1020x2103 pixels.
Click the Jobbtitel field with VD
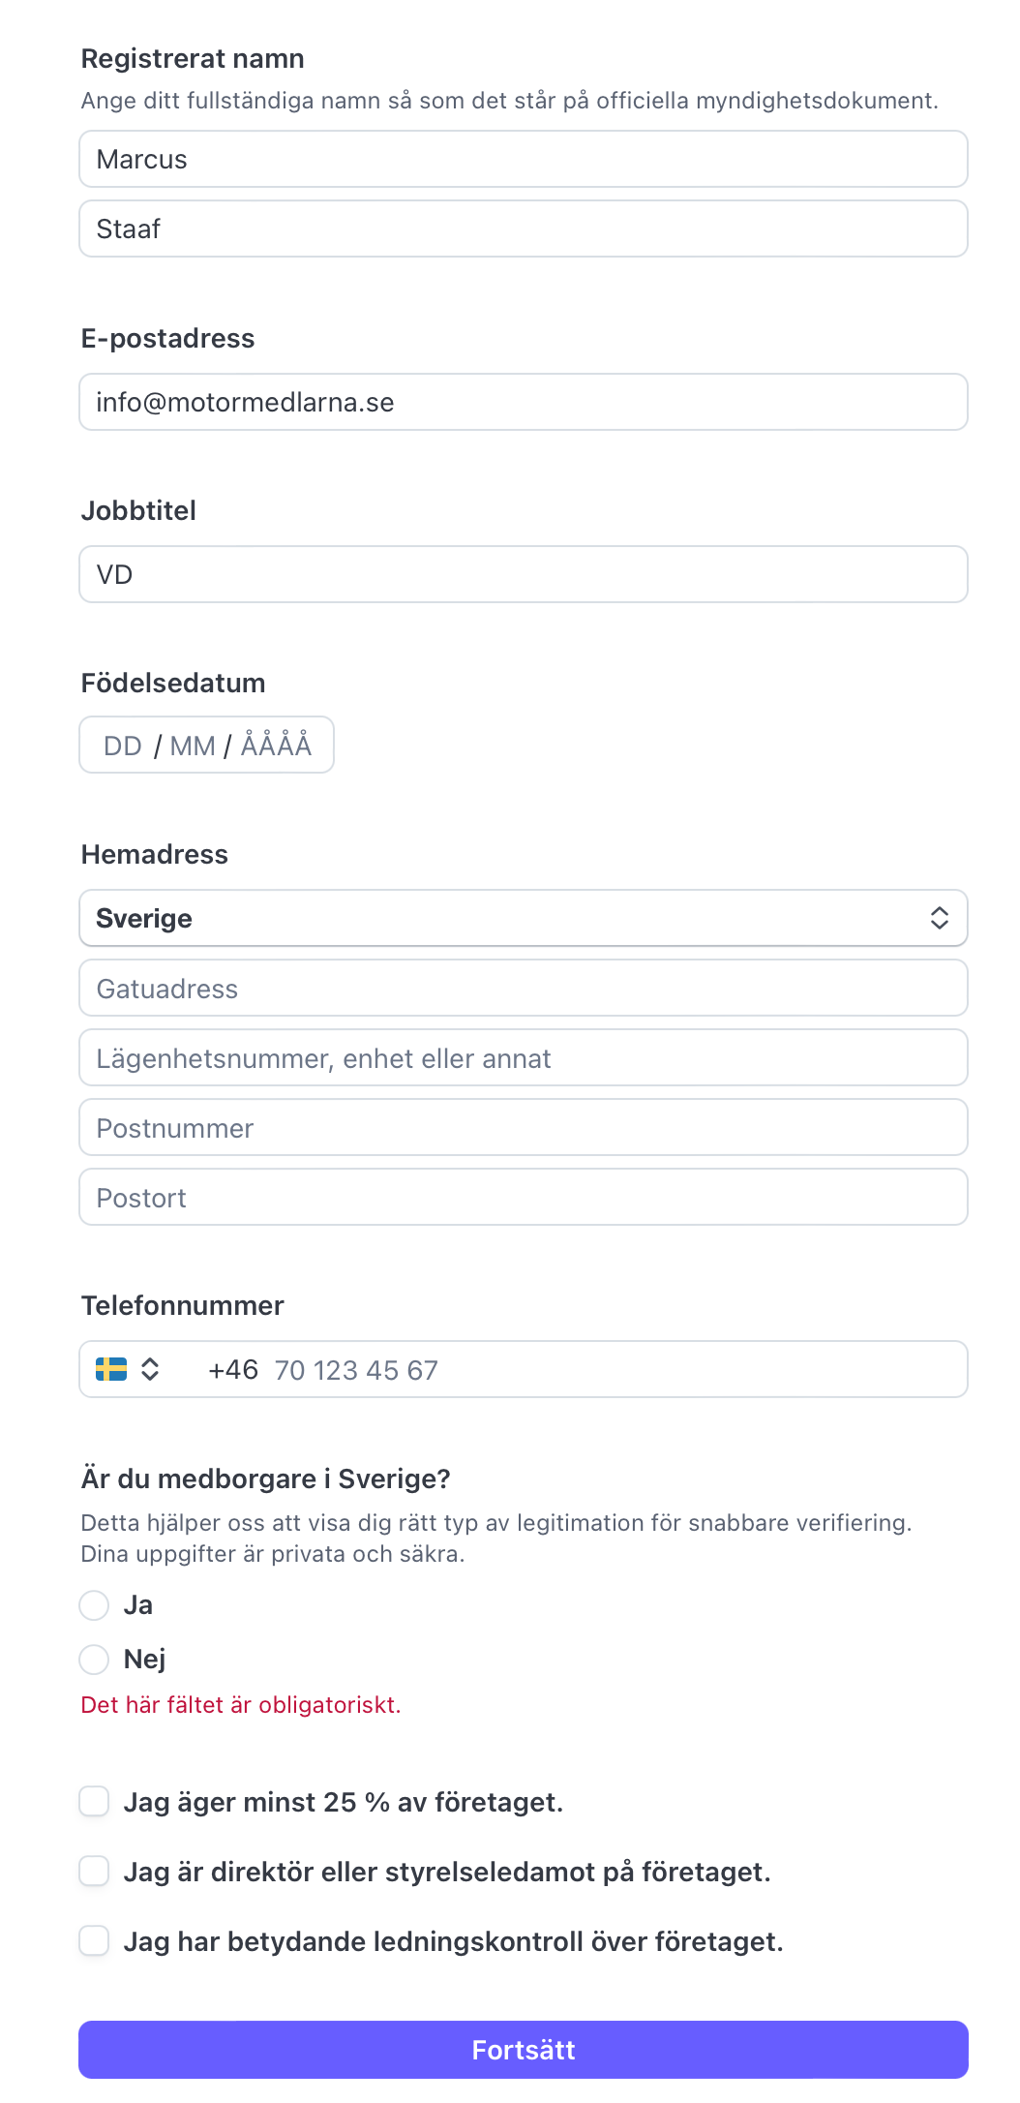[x=523, y=574]
